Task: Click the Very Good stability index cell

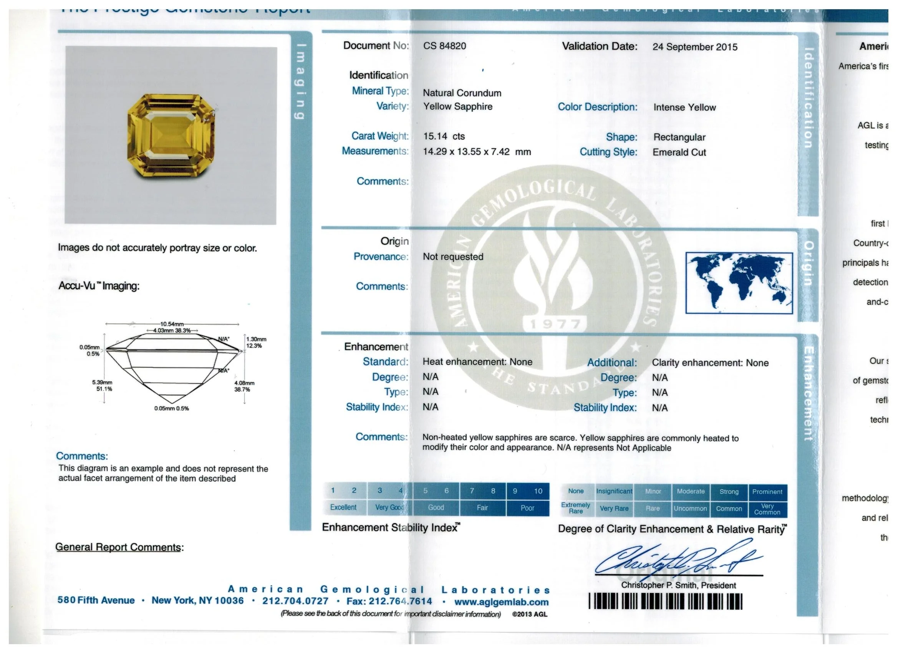Action: point(390,508)
